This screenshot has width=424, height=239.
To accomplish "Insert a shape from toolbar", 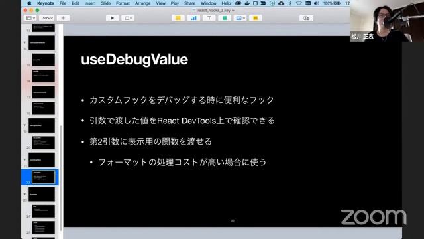I will (x=225, y=18).
